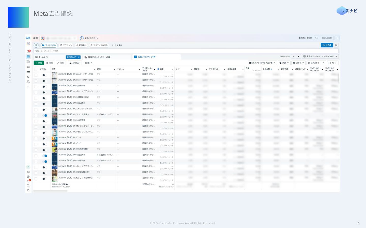
Task: Click the green 作成 create button
Action: [x=39, y=63]
